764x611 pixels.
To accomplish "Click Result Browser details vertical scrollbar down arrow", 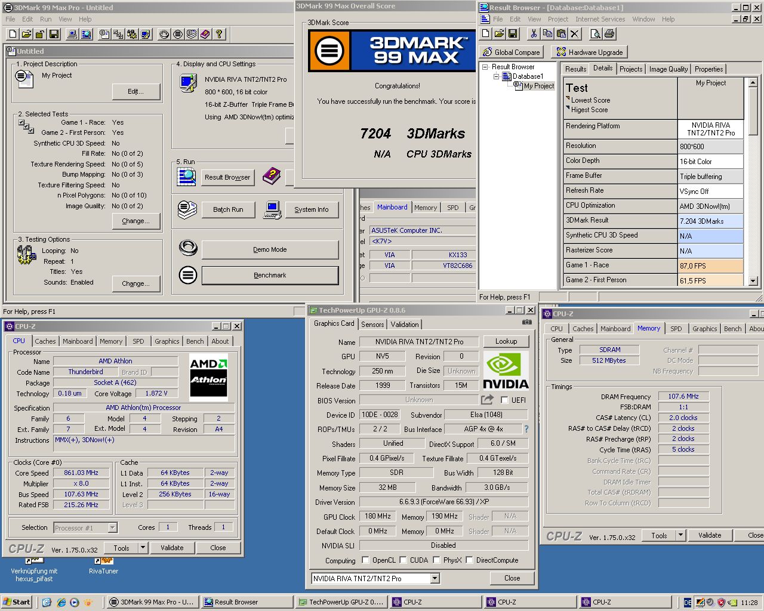I will (x=753, y=281).
